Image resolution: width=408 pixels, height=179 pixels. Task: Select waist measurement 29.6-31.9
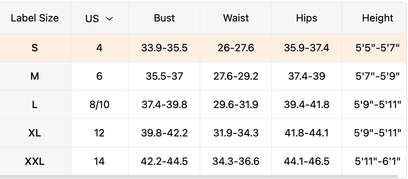pyautogui.click(x=236, y=105)
